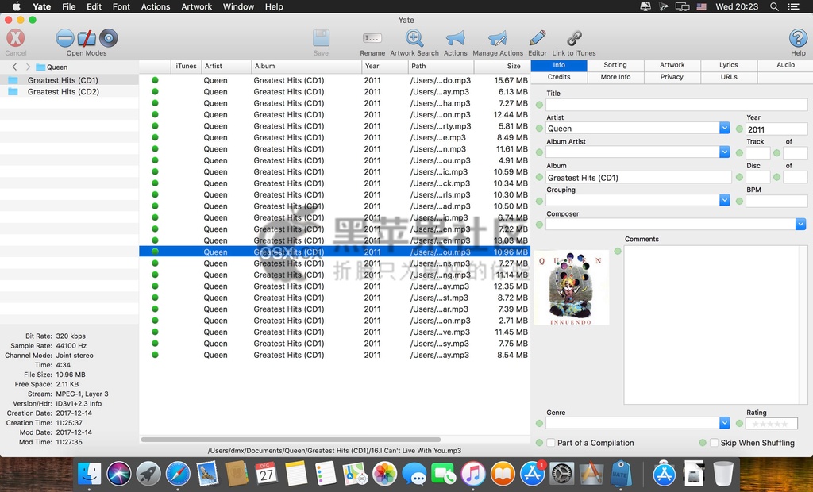Click the iTunes column header
The width and height of the screenshot is (813, 492).
186,67
